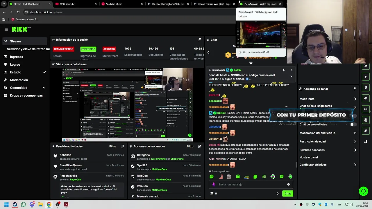The height and width of the screenshot is (209, 372).
Task: Click the back arrow in chat panel
Action: 208,53
